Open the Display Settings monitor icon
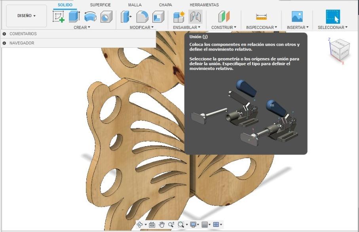359x232 pixels. coord(193,224)
